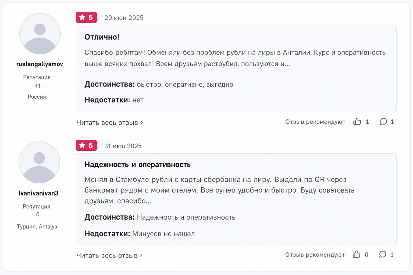Click ruslangallyamov's avatar image
Image resolution: width=413 pixels, height=275 pixels.
coord(40,34)
